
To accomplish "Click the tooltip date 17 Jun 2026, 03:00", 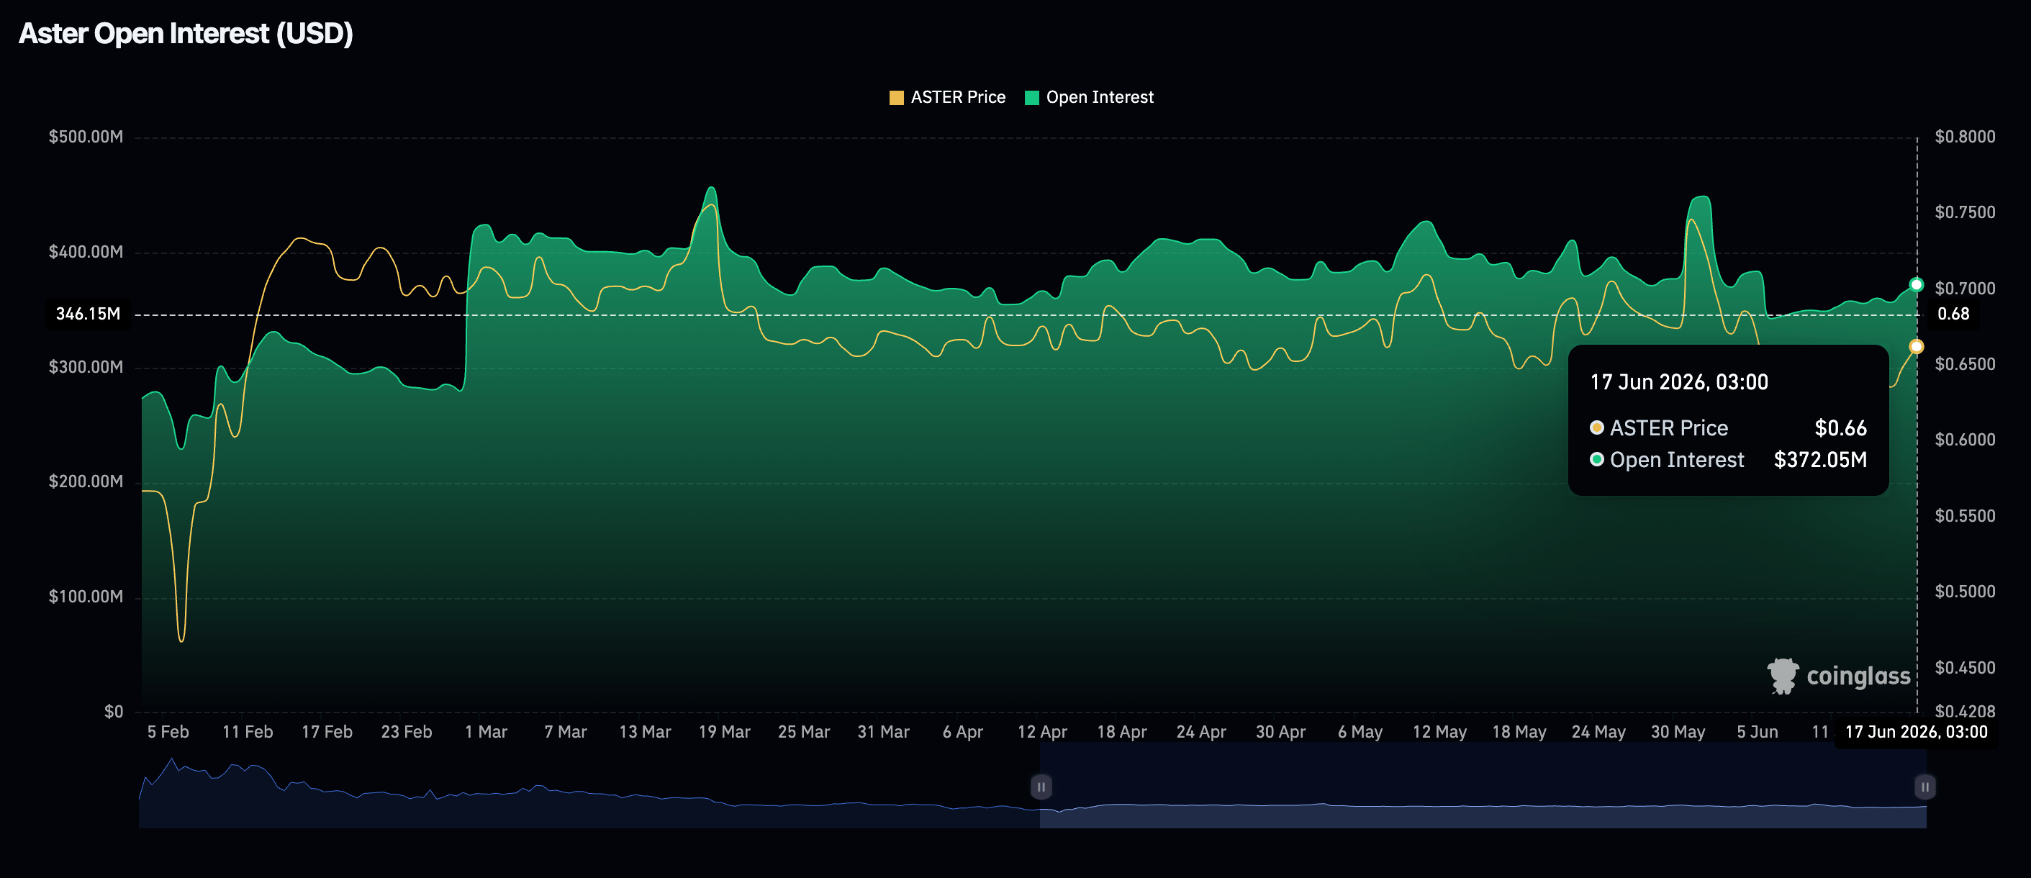I will [x=1678, y=382].
